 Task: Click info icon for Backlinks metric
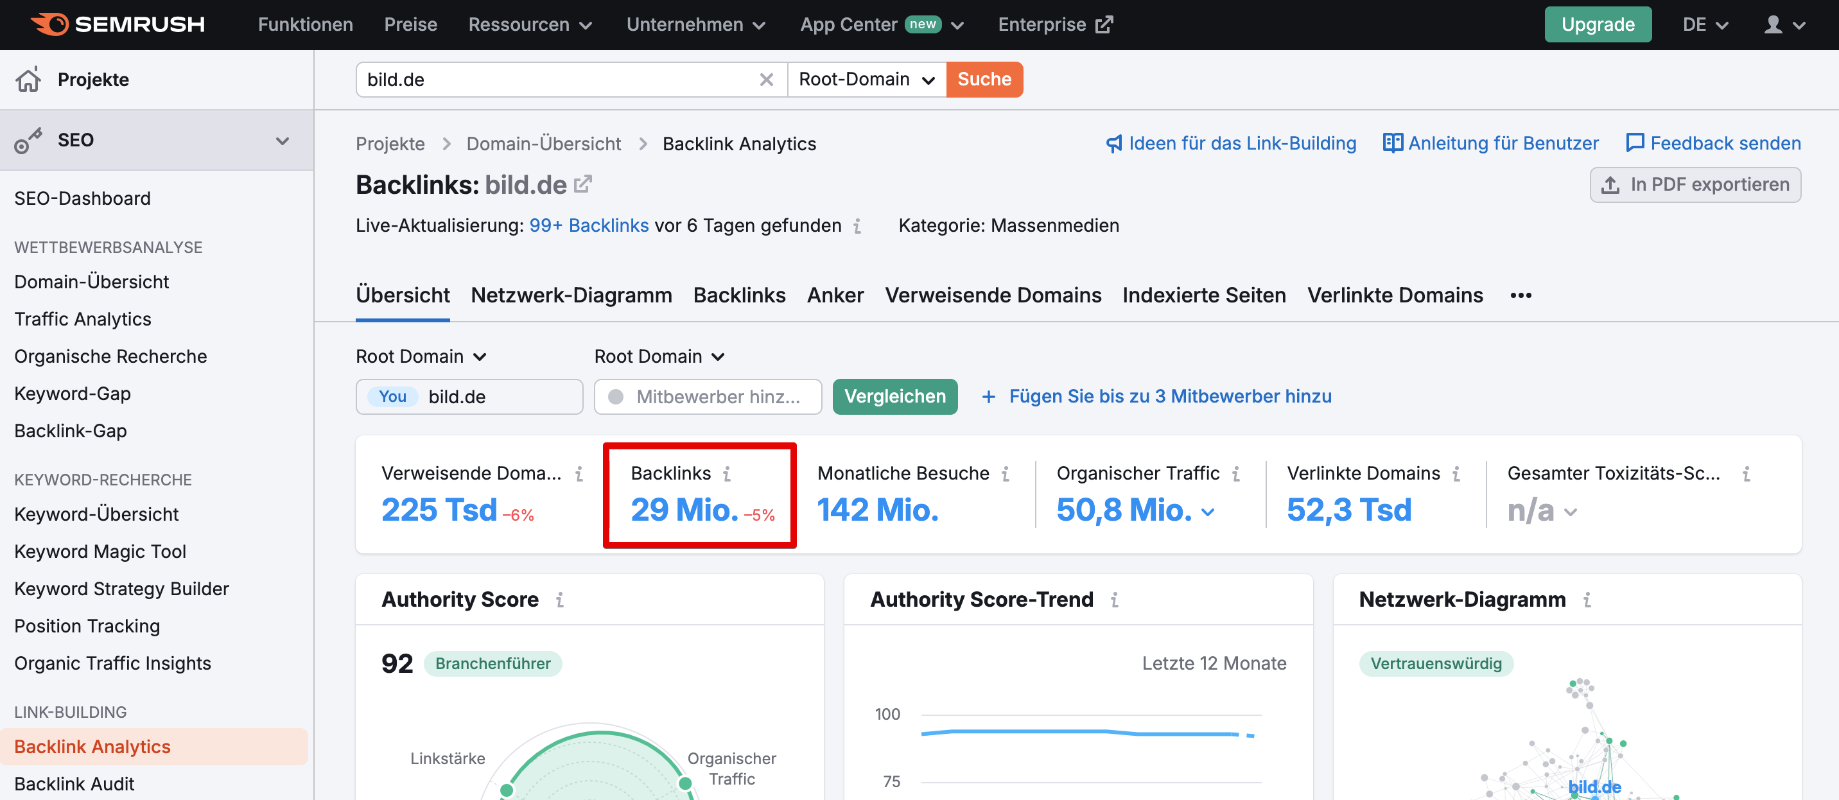click(x=727, y=474)
